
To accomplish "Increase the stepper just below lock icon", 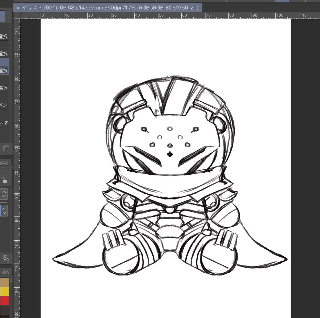I will pos(4,191).
